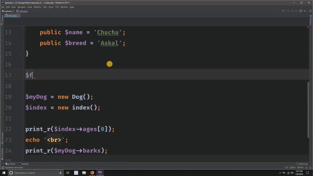Open the Favorites tool window stripe
Image resolution: width=313 pixels, height=176 pixels.
click(2, 154)
